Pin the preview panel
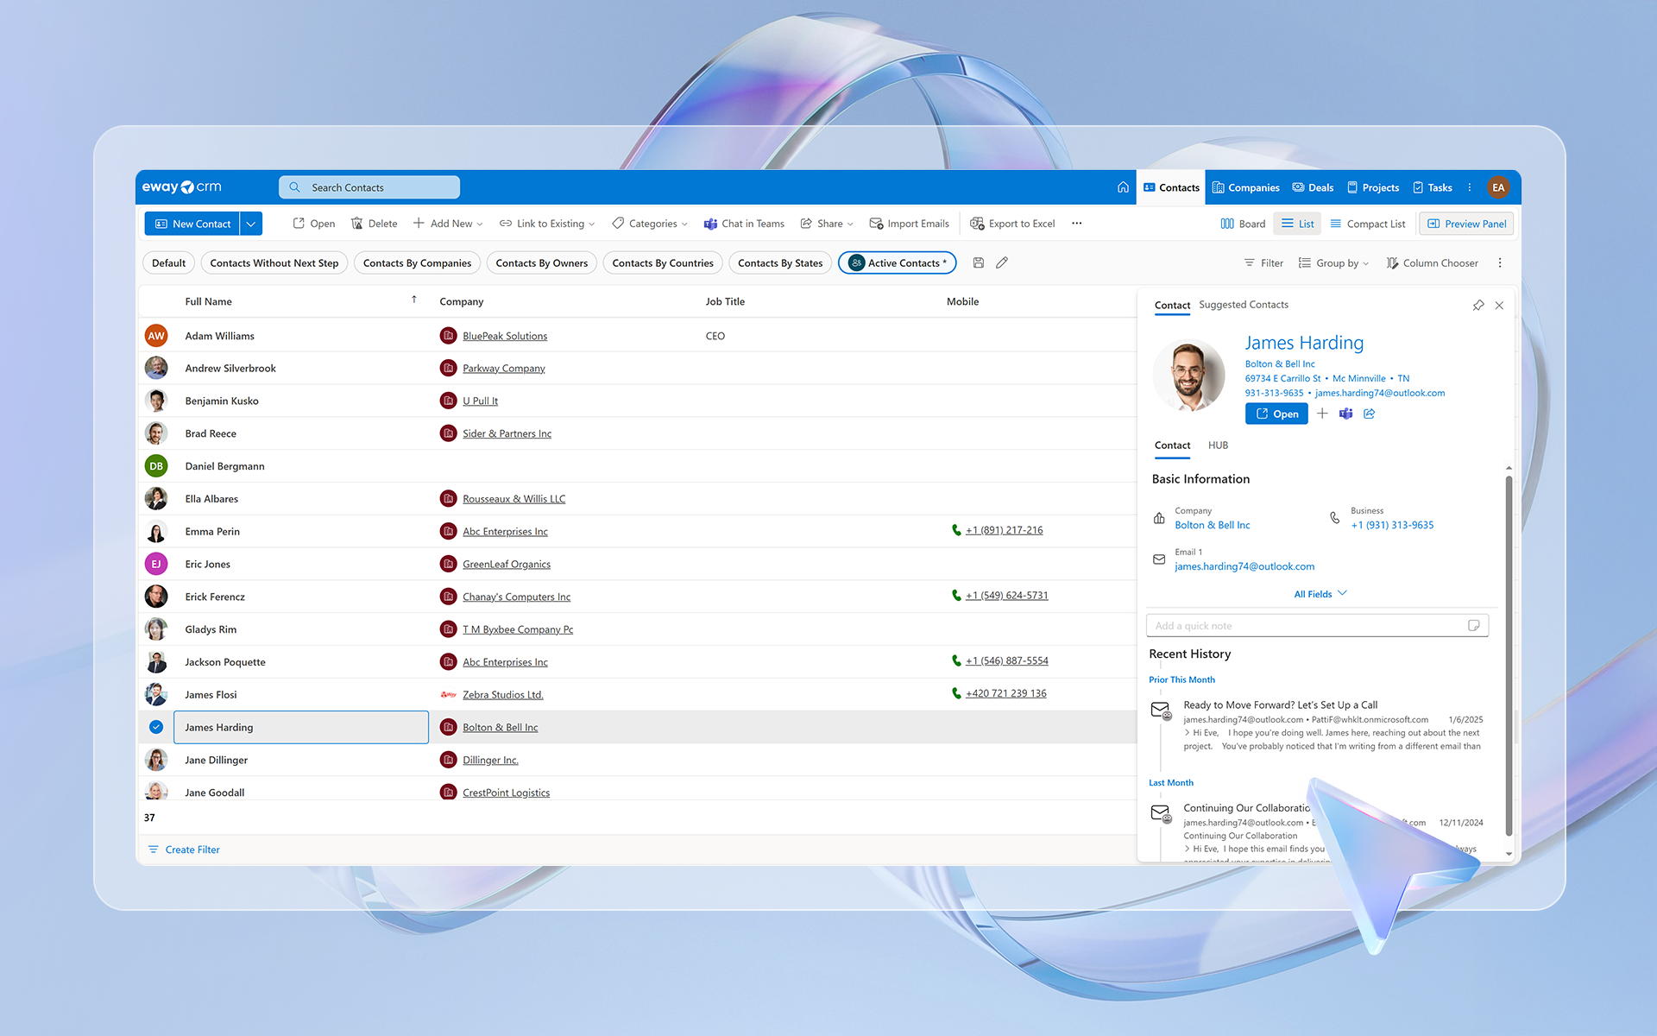This screenshot has width=1657, height=1036. [x=1478, y=305]
